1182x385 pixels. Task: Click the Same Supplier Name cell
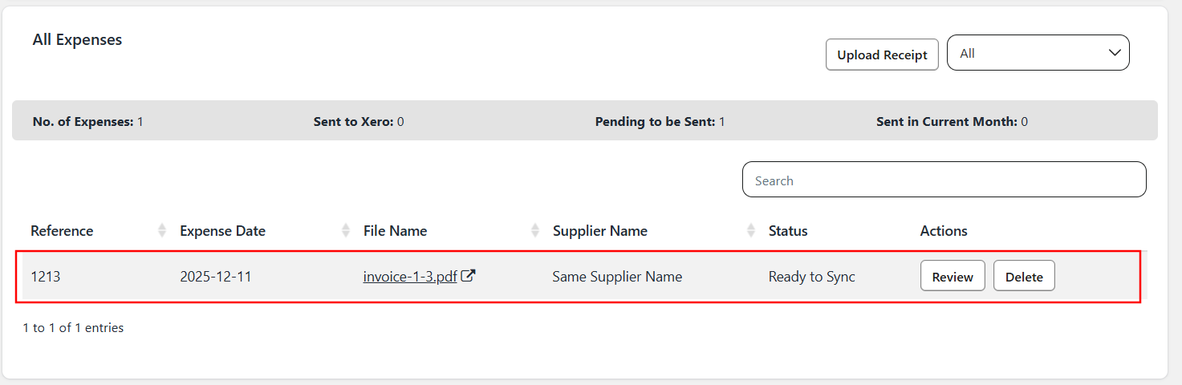click(617, 277)
